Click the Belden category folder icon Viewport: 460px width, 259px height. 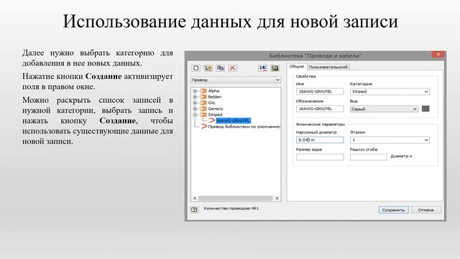pyautogui.click(x=203, y=96)
